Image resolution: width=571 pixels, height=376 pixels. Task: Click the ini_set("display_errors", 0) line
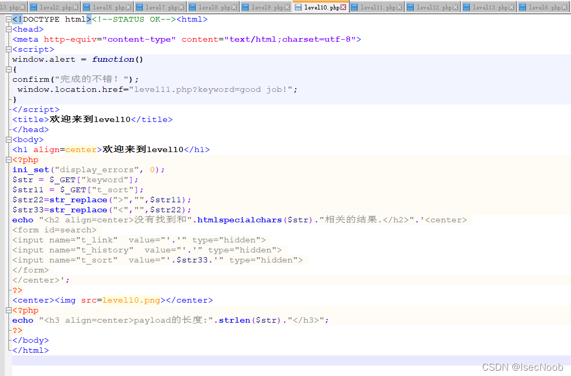click(88, 170)
